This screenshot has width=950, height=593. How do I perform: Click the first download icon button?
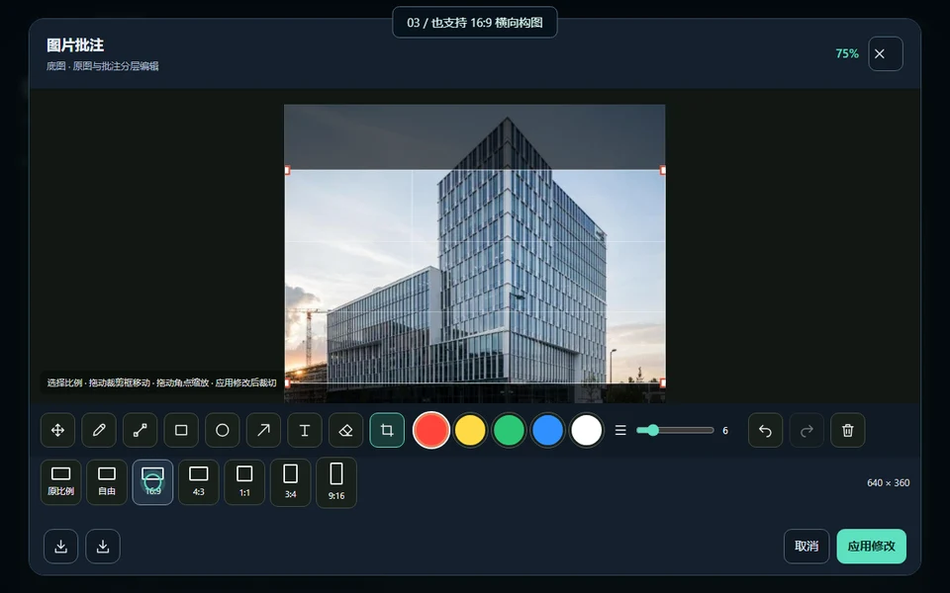[60, 547]
